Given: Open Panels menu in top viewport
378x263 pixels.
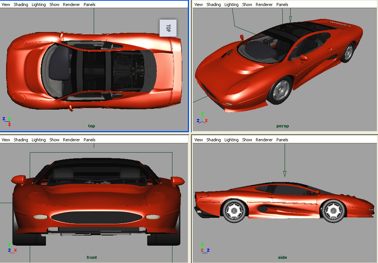Looking at the screenshot, I should [x=90, y=5].
